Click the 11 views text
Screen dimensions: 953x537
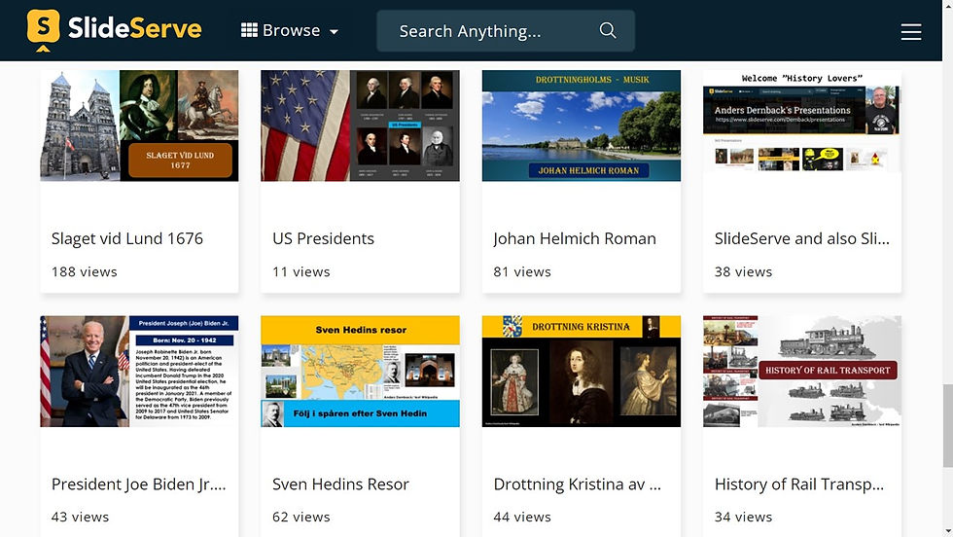point(300,271)
